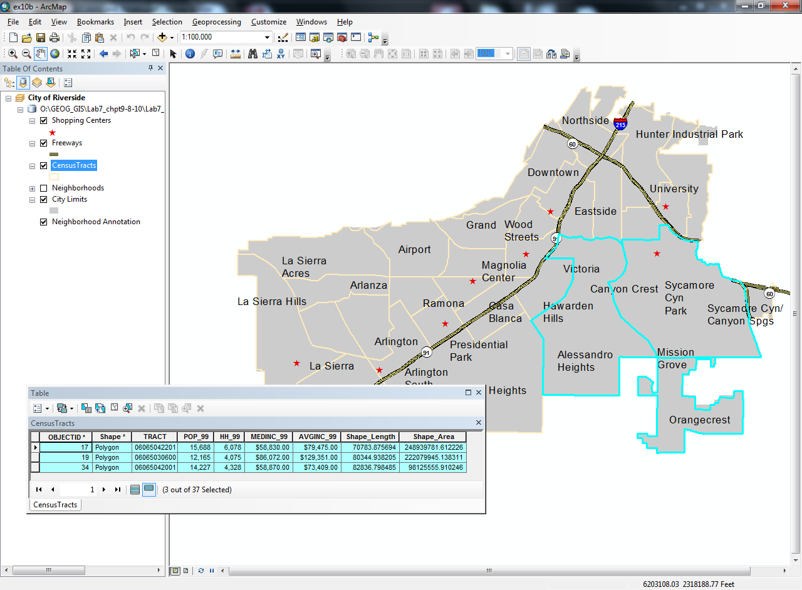Enable the Neighborhoods layer checkbox
Image resolution: width=802 pixels, height=590 pixels.
(44, 188)
